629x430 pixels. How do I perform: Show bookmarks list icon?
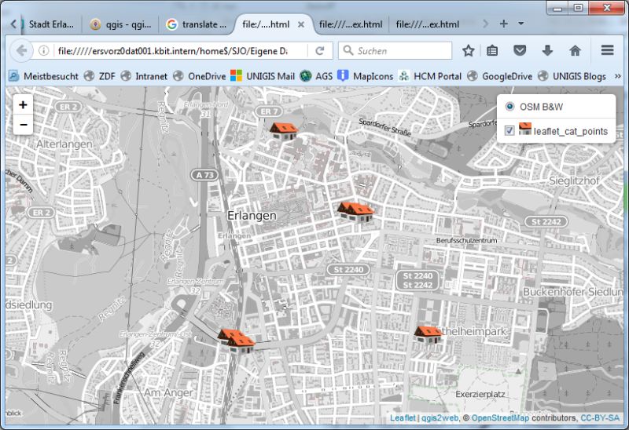(x=492, y=51)
